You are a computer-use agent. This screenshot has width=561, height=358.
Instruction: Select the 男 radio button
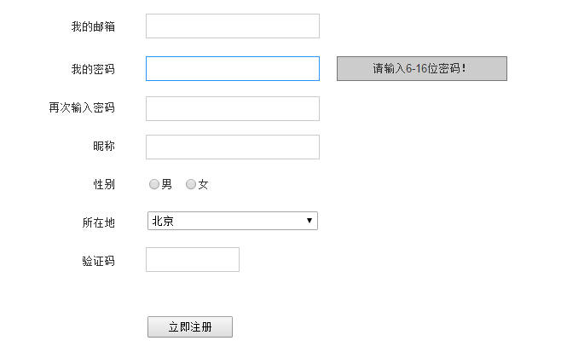tap(154, 184)
